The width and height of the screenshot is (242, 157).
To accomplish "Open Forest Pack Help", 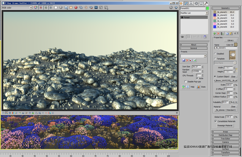I will coord(188,87).
